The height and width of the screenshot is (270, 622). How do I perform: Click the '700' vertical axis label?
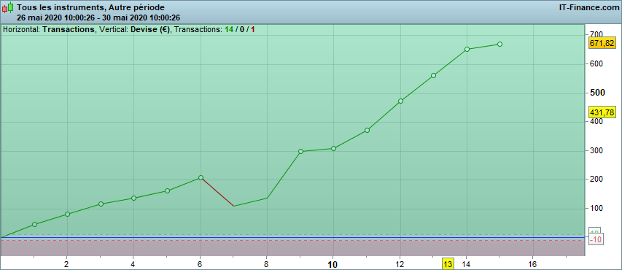[596, 34]
